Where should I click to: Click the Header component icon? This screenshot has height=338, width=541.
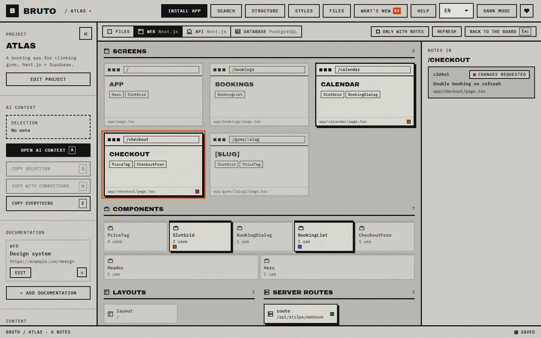(110, 261)
